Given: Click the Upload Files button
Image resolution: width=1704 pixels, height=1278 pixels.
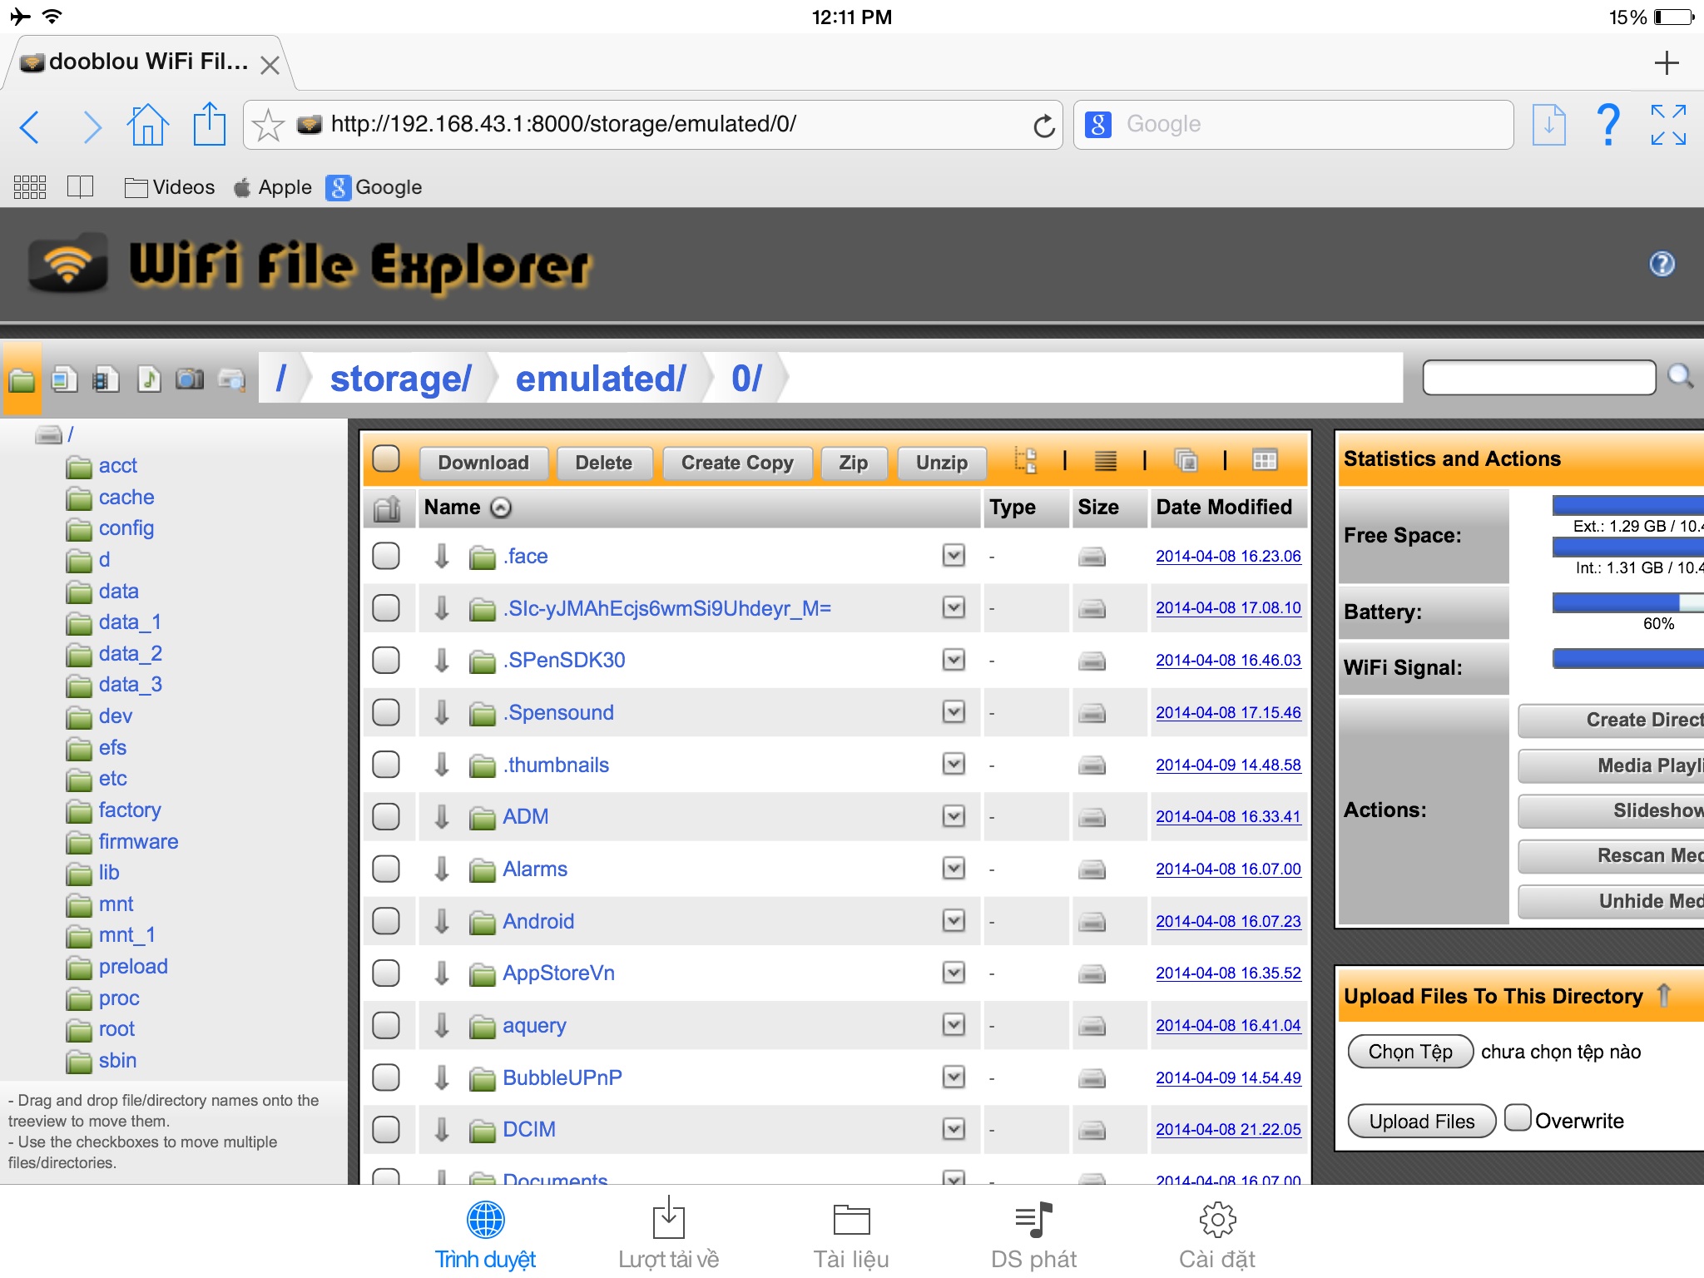Looking at the screenshot, I should [1421, 1121].
